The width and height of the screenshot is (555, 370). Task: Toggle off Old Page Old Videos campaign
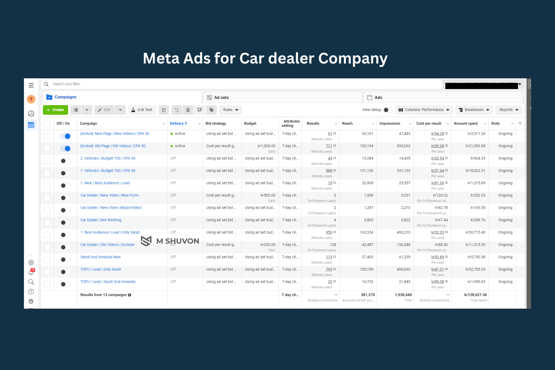(x=65, y=149)
